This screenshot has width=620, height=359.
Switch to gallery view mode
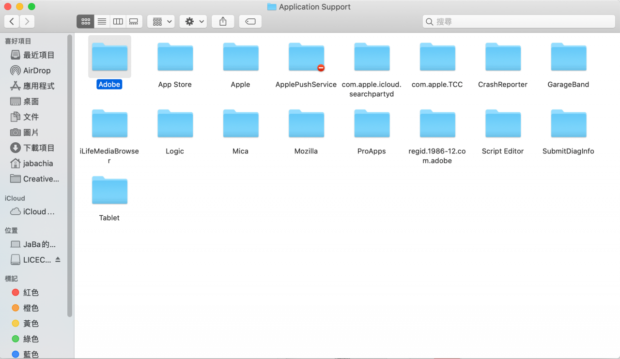134,21
